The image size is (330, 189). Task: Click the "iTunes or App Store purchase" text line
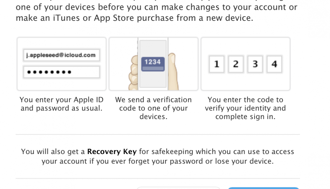[134, 18]
